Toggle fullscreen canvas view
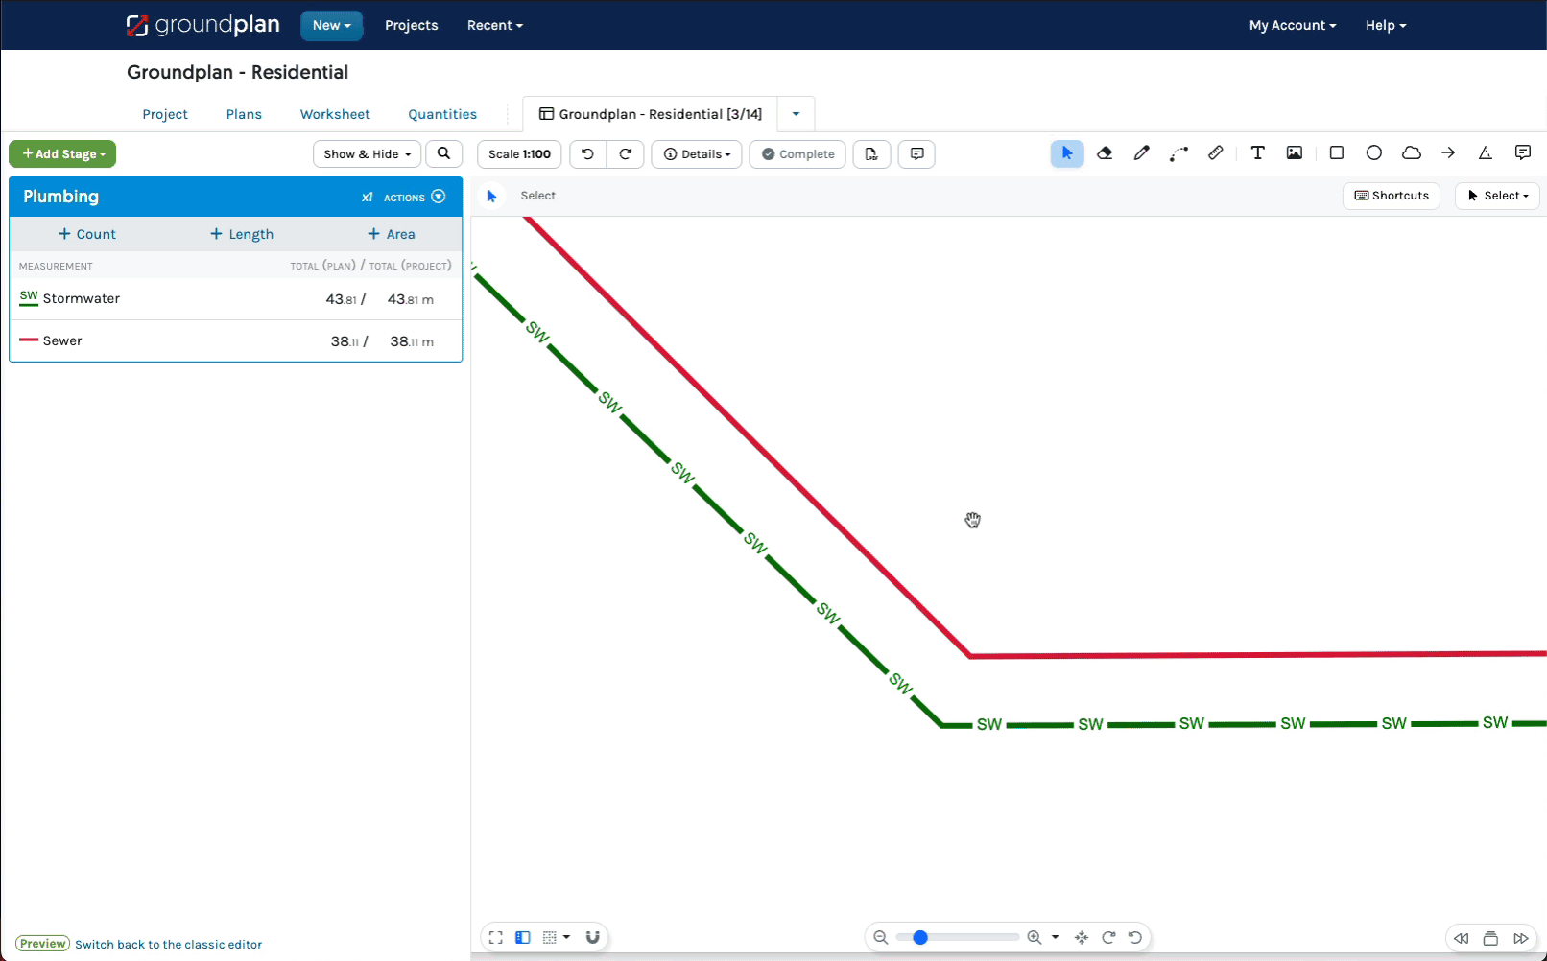The width and height of the screenshot is (1547, 961). point(495,937)
